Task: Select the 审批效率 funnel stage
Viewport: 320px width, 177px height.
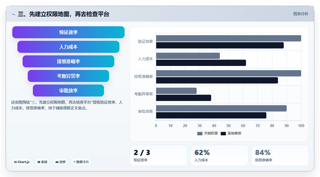Action: pyautogui.click(x=68, y=90)
